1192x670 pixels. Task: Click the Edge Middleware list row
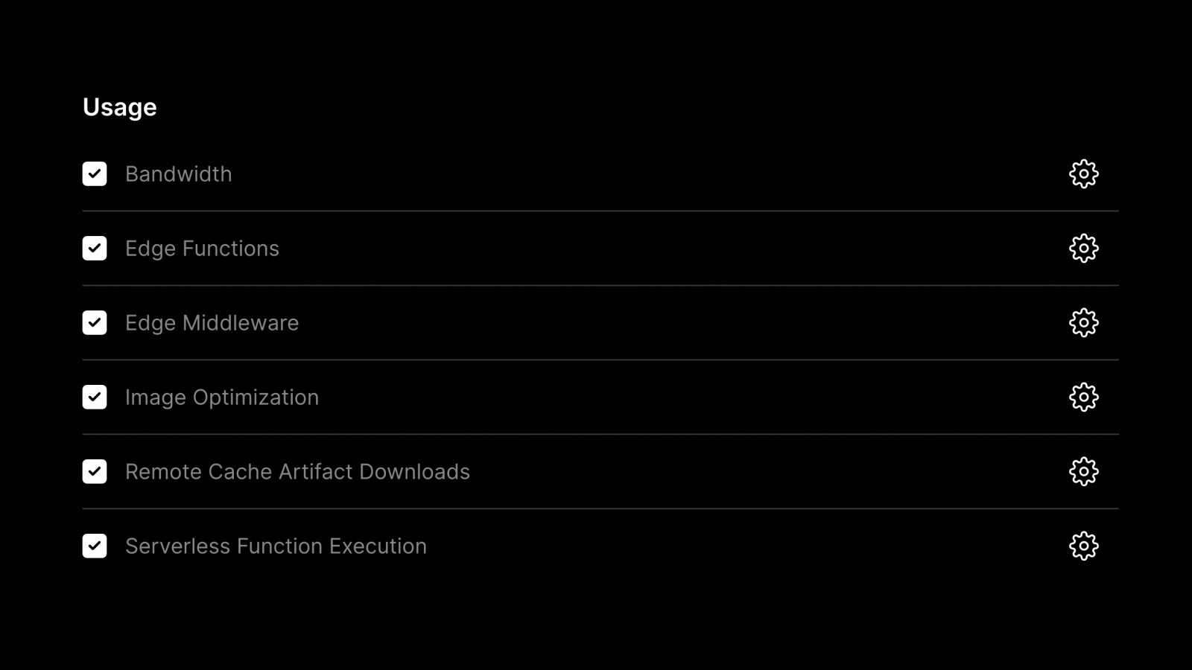[212, 322]
